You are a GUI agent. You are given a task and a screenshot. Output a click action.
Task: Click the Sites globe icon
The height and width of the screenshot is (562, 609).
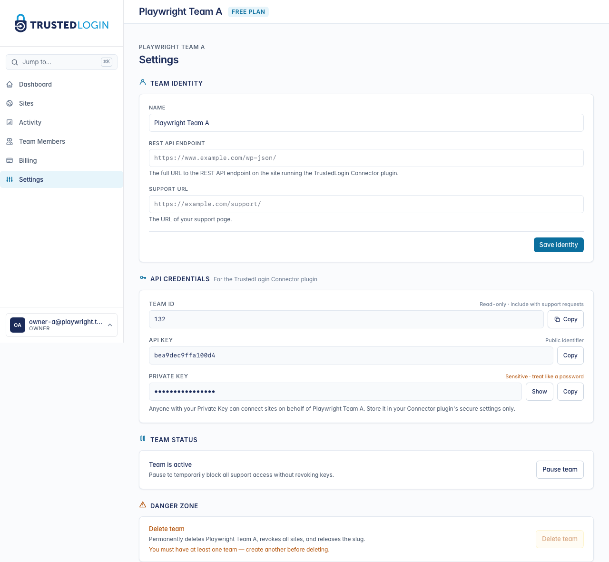pos(10,103)
